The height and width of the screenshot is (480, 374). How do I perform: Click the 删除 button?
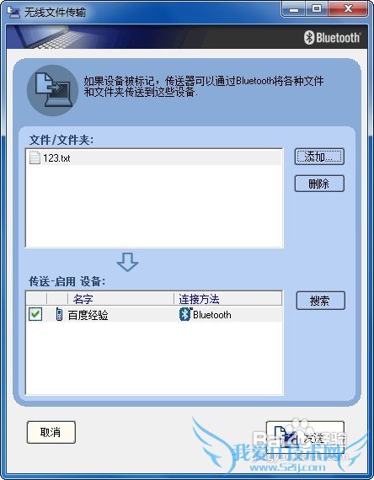[319, 184]
